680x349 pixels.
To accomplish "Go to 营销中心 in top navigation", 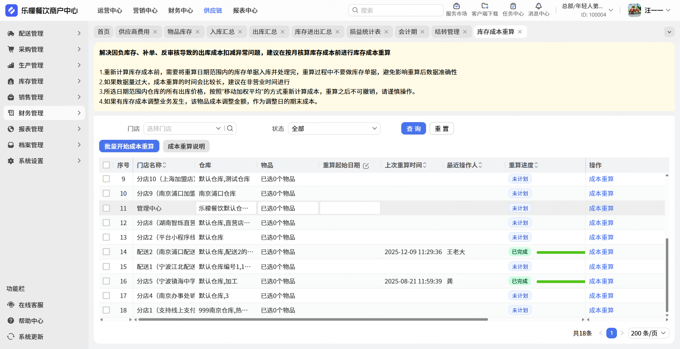I will point(145,11).
